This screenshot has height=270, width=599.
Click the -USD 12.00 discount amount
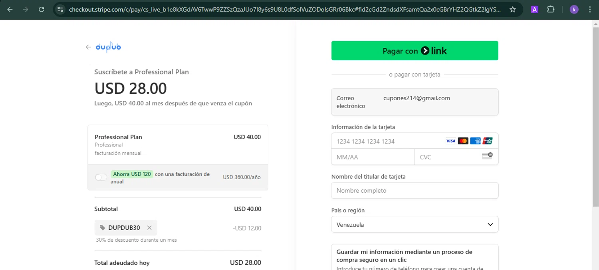[247, 229]
